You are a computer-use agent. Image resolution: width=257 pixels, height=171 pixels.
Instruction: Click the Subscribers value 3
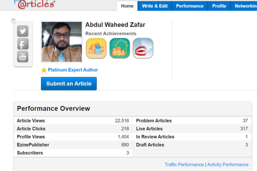(127, 153)
